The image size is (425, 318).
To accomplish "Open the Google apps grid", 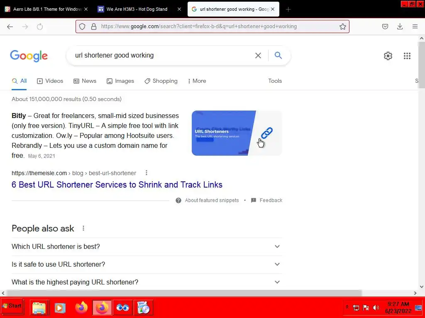I will point(407,56).
